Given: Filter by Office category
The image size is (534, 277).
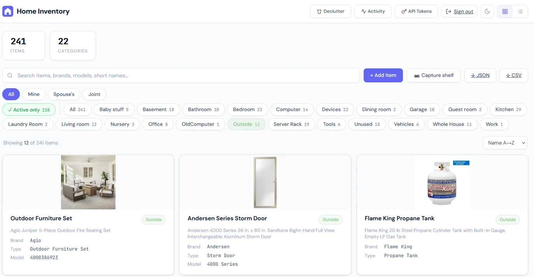Looking at the screenshot, I should coord(158,124).
